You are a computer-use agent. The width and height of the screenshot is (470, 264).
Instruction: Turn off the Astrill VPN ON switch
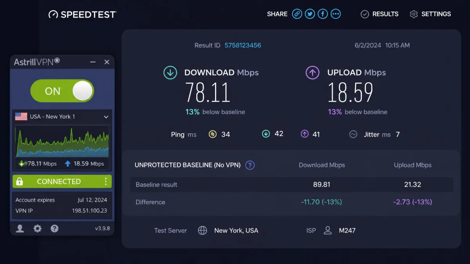(x=62, y=91)
